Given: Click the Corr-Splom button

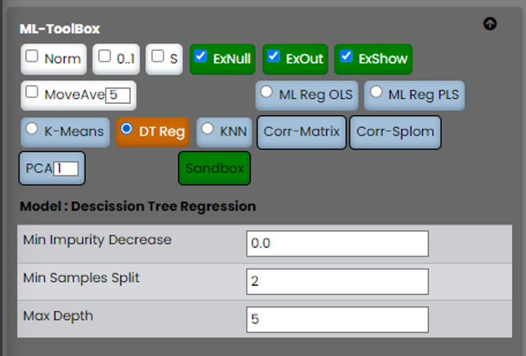Looking at the screenshot, I should [x=395, y=132].
